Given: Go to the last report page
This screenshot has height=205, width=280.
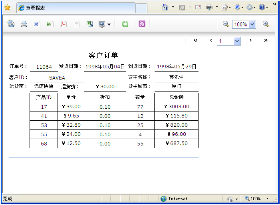Looking at the screenshot, I should (x=266, y=40).
